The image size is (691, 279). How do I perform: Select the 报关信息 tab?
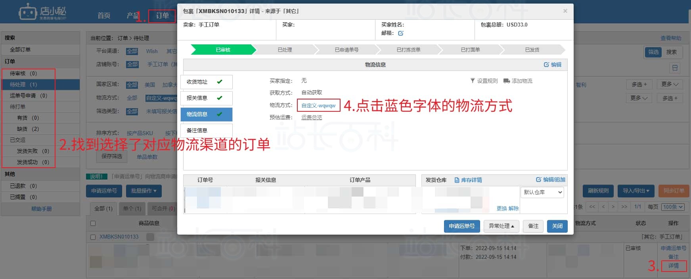click(206, 98)
